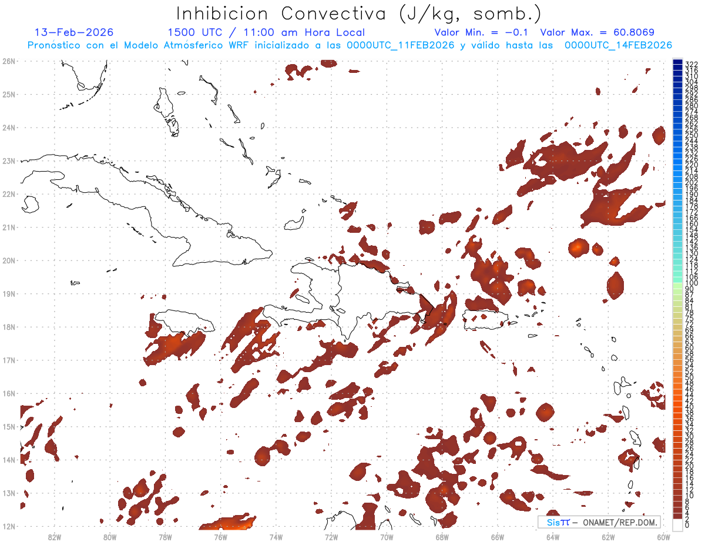Viewport: 705px width, 545px height.
Task: Click the time "1500 UTC / 11:00 am Hora Local"
Action: [x=266, y=32]
